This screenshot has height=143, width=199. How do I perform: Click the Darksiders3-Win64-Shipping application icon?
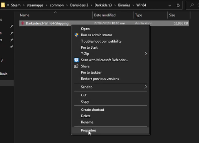pos(23,23)
